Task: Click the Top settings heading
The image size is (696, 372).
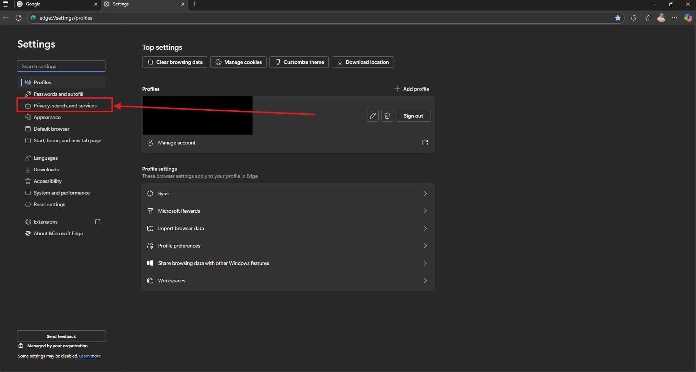Action: [x=162, y=47]
